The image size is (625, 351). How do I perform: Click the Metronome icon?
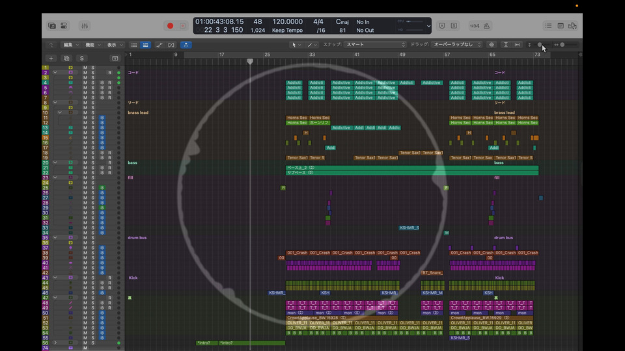pyautogui.click(x=487, y=25)
